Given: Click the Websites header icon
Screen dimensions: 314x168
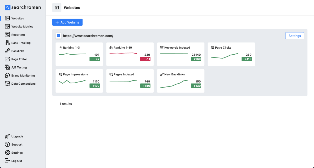Looking at the screenshot, I should (57, 8).
